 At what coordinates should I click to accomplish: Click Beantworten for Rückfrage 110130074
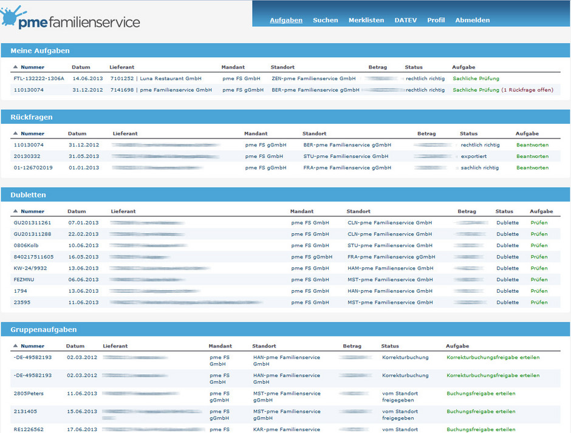[532, 145]
